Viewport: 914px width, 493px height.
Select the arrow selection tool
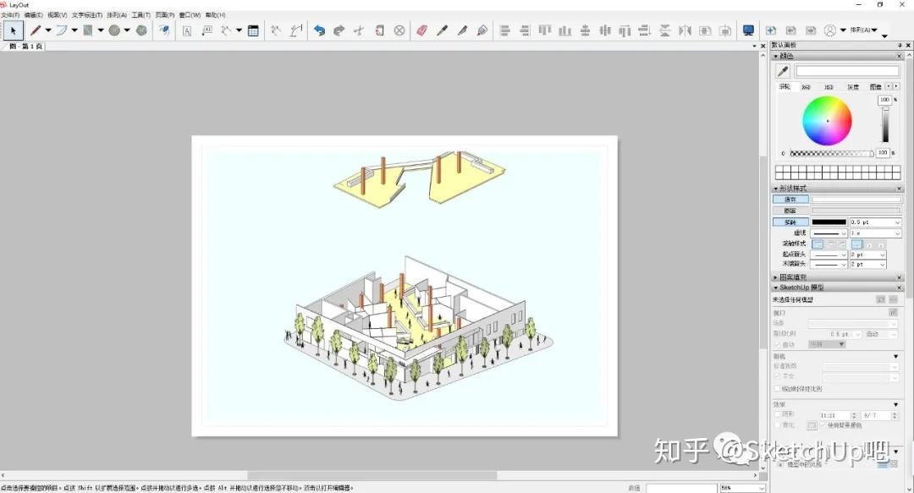coord(14,31)
